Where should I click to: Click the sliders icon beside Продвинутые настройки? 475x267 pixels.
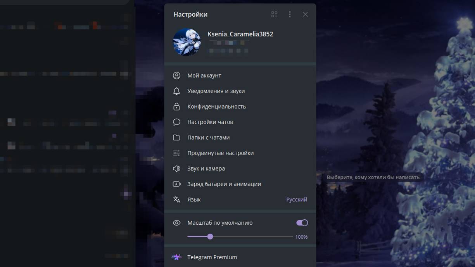(176, 153)
